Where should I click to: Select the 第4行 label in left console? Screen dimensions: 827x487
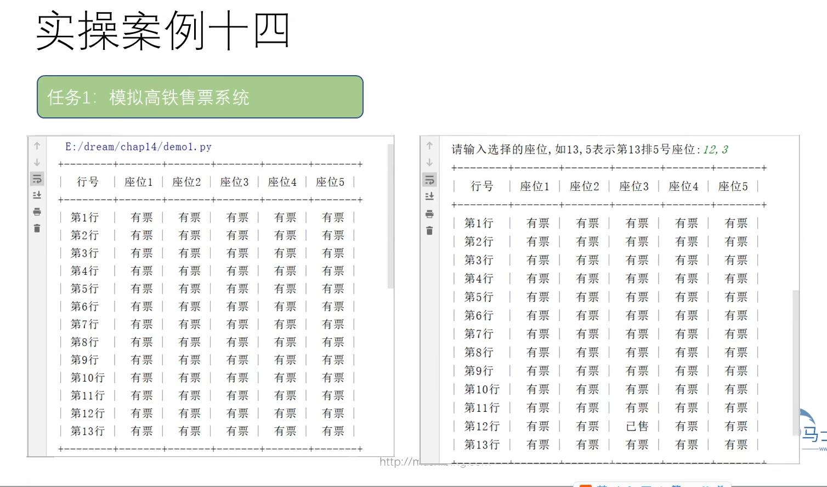click(84, 271)
